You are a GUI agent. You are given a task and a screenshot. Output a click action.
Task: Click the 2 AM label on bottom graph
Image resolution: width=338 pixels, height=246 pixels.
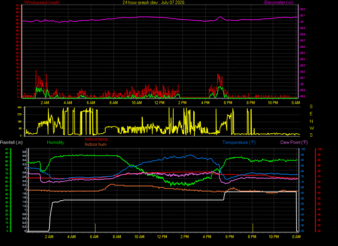coord(49,237)
